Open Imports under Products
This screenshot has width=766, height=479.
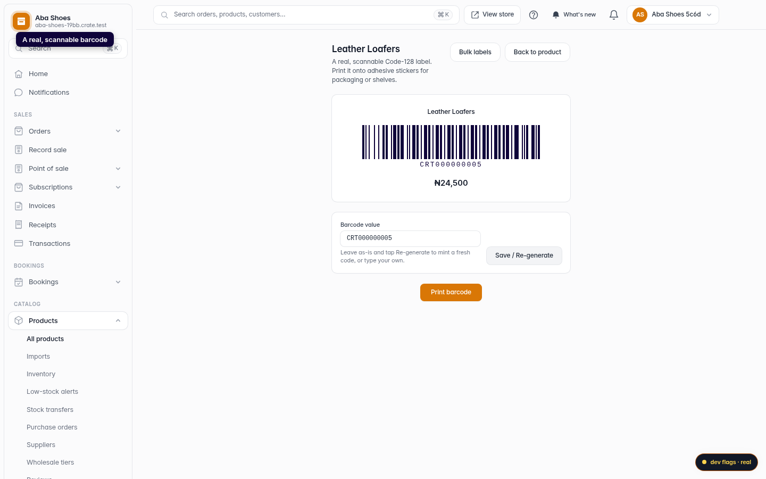click(x=38, y=357)
